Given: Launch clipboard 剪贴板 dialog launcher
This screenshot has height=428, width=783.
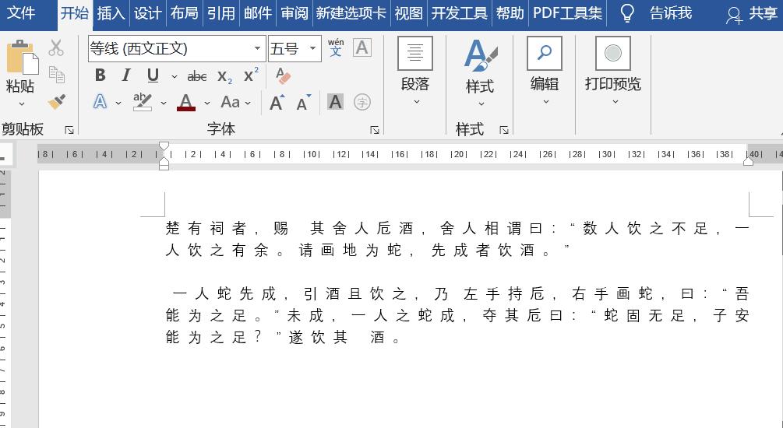Looking at the screenshot, I should [x=69, y=130].
